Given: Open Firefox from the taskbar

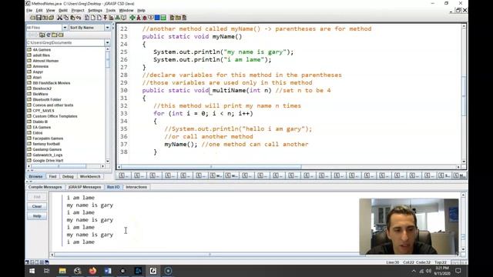Looking at the screenshot, I should coord(92,270).
